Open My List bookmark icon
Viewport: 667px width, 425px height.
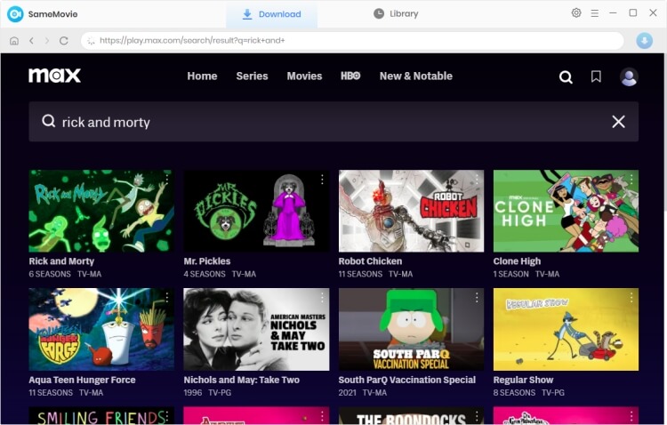coord(596,76)
